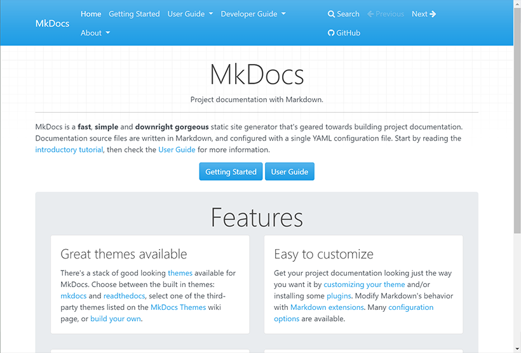
Task: Open customizing your theme link
Action: (364, 285)
